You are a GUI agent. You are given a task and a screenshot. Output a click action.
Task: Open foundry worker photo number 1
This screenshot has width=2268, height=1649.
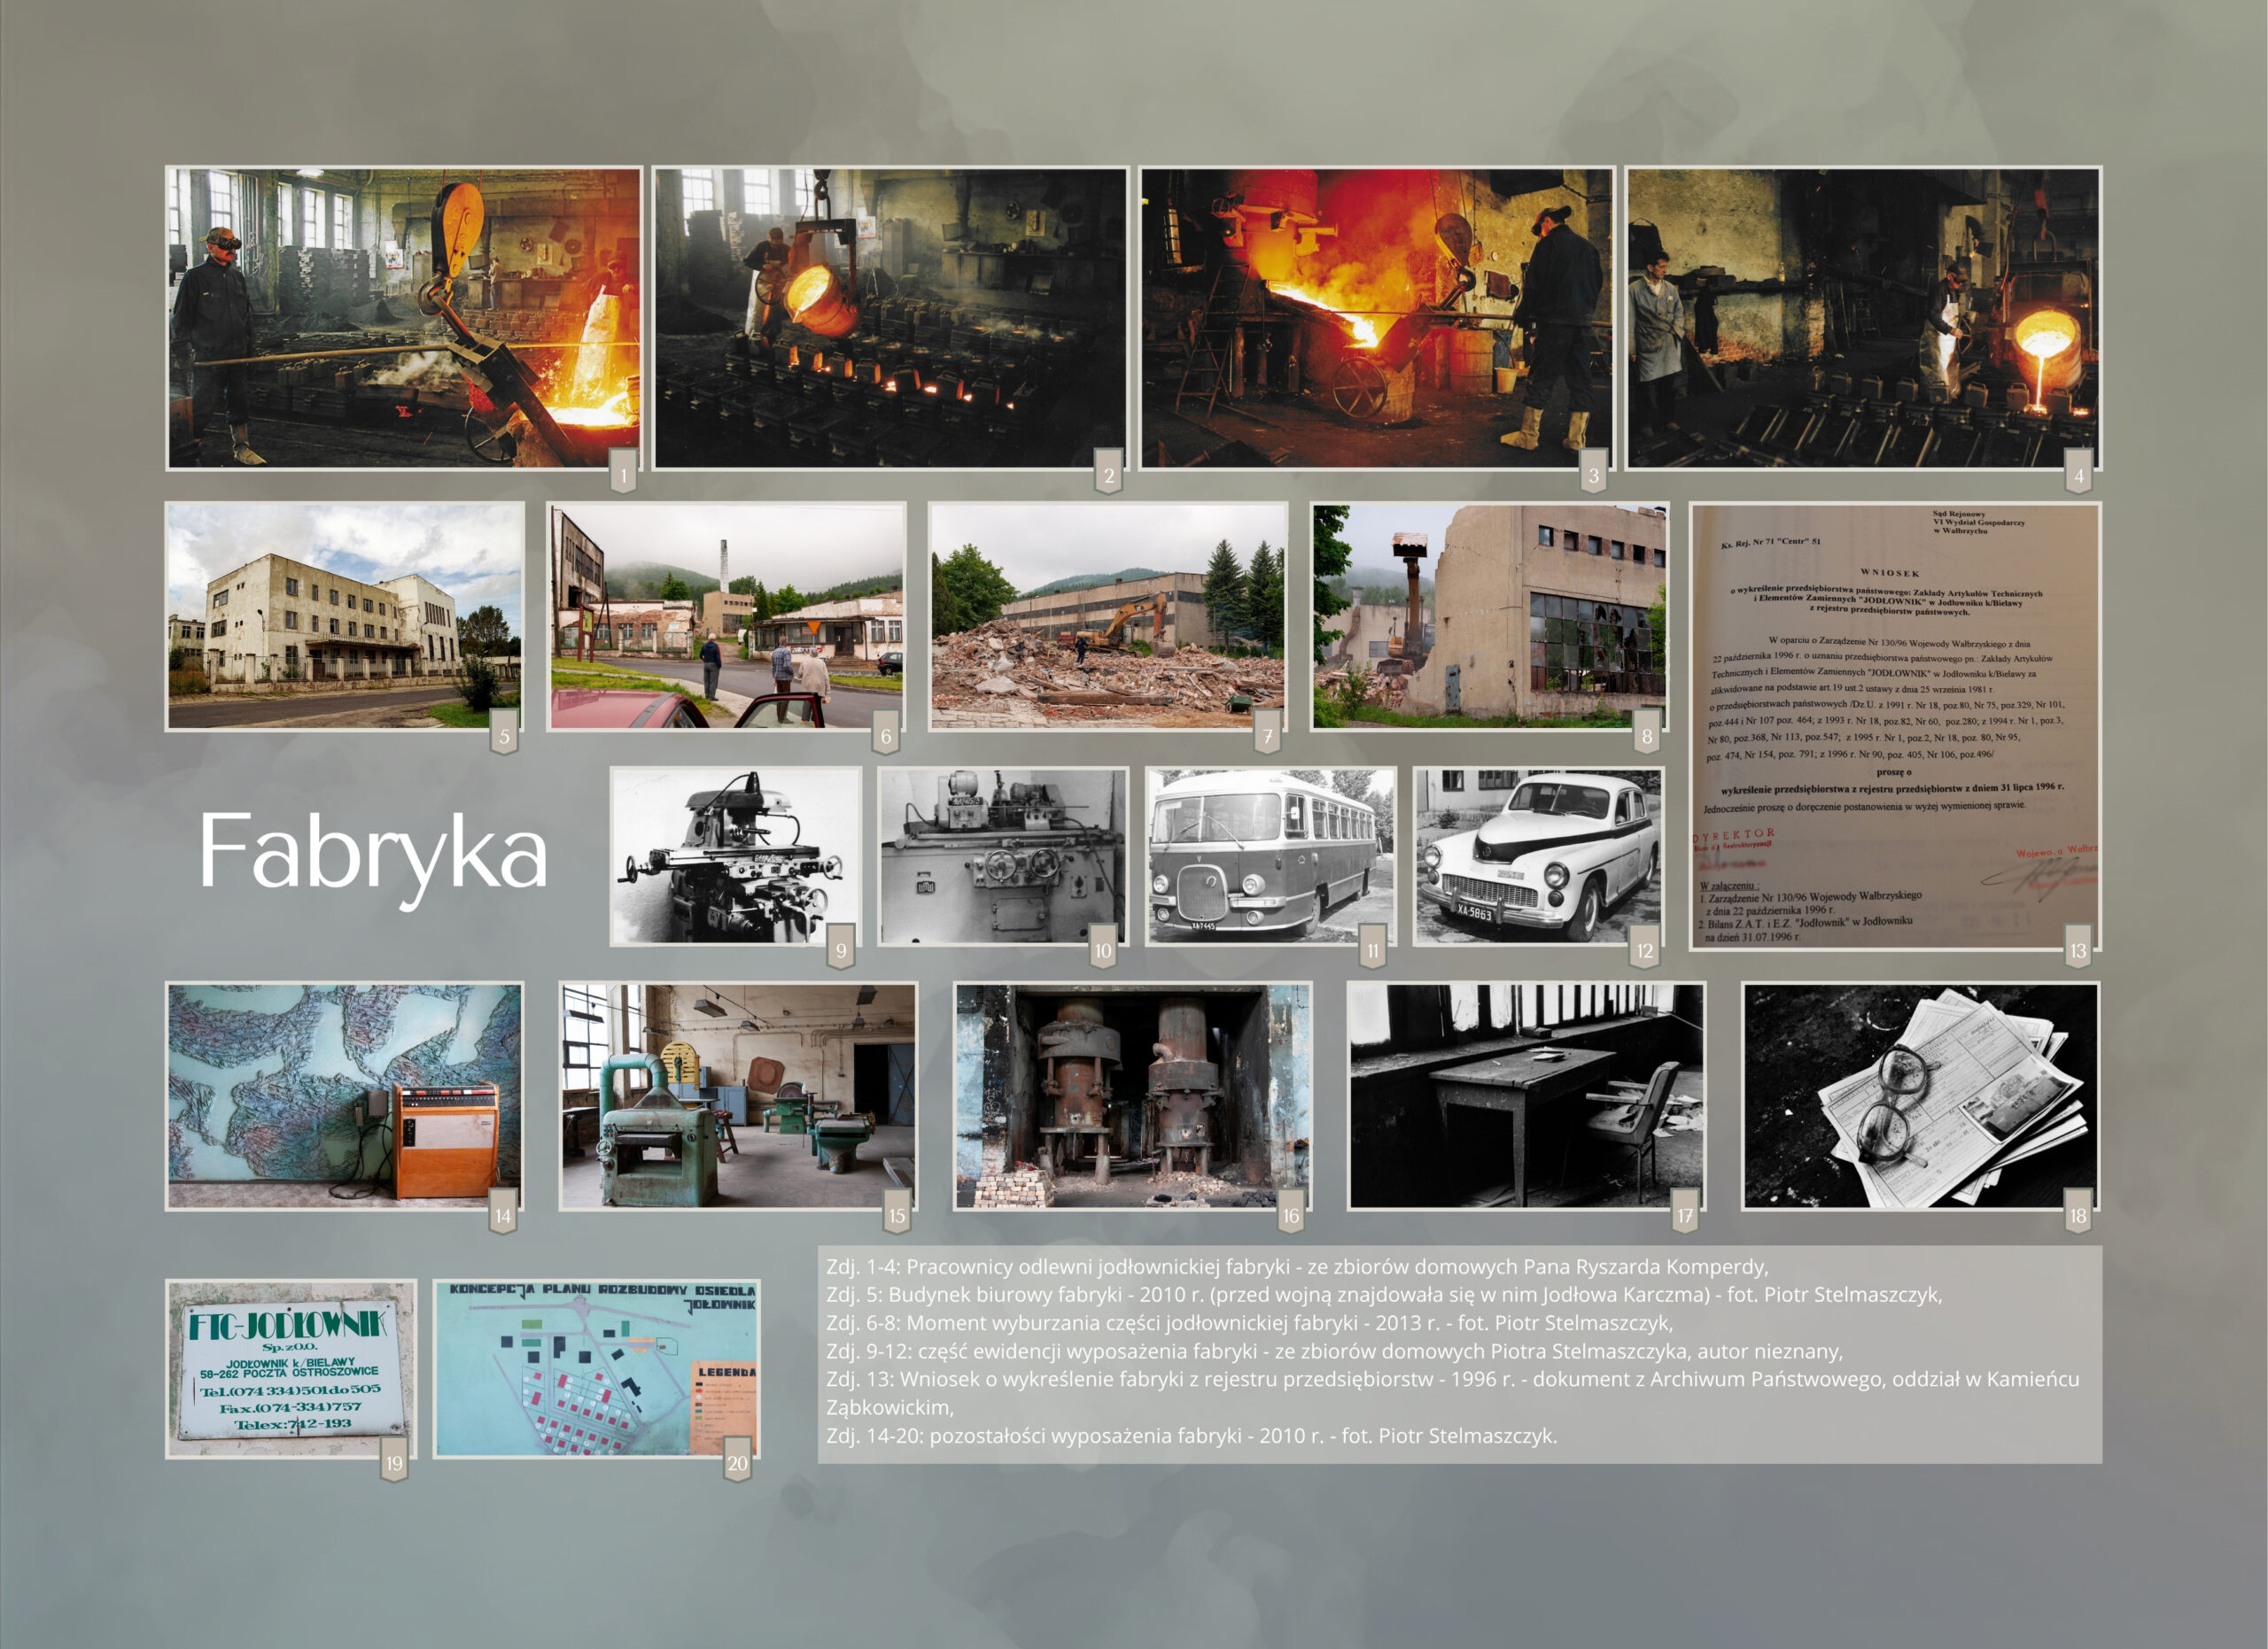(x=404, y=318)
